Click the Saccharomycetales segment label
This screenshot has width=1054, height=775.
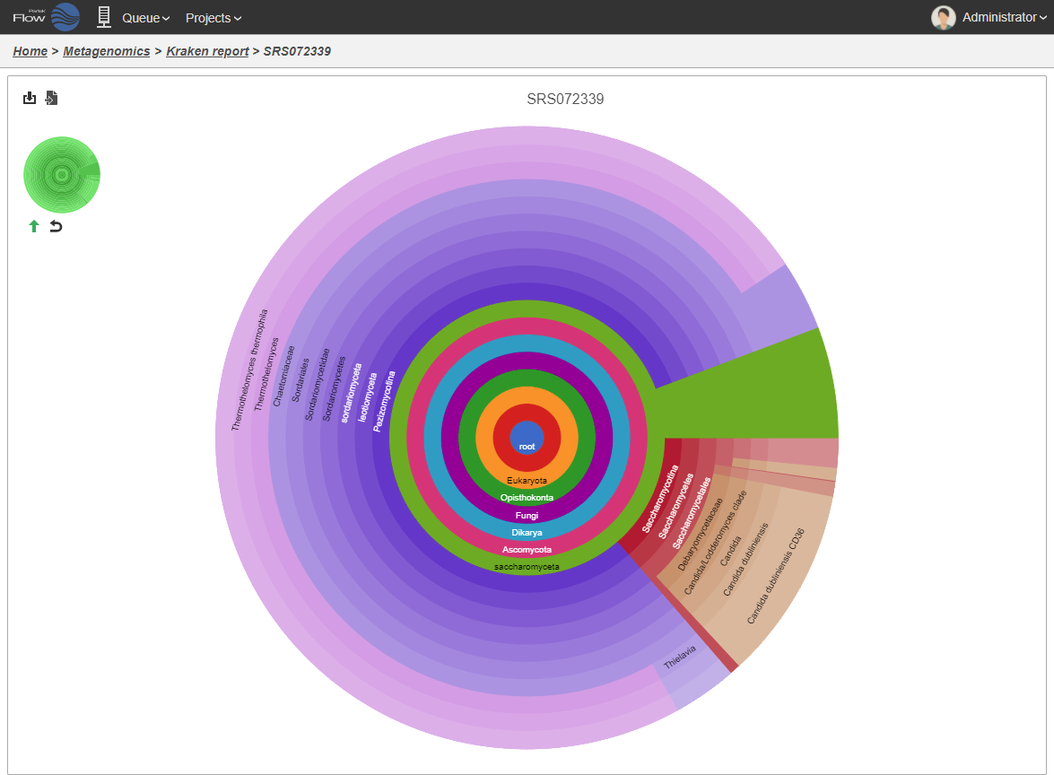pyautogui.click(x=692, y=512)
